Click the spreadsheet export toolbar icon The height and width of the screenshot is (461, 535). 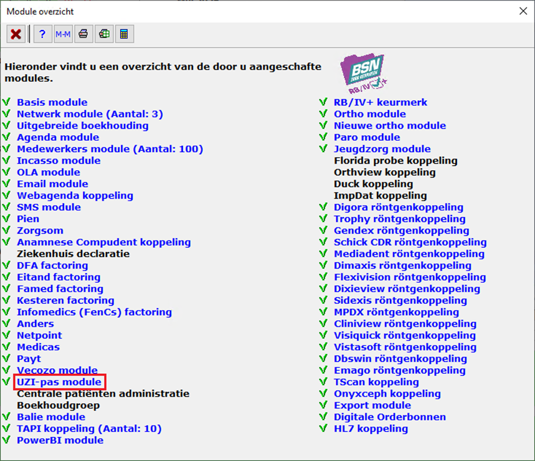click(104, 34)
